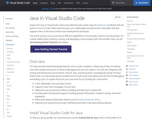Select C++ in the Languages list

(8, 76)
